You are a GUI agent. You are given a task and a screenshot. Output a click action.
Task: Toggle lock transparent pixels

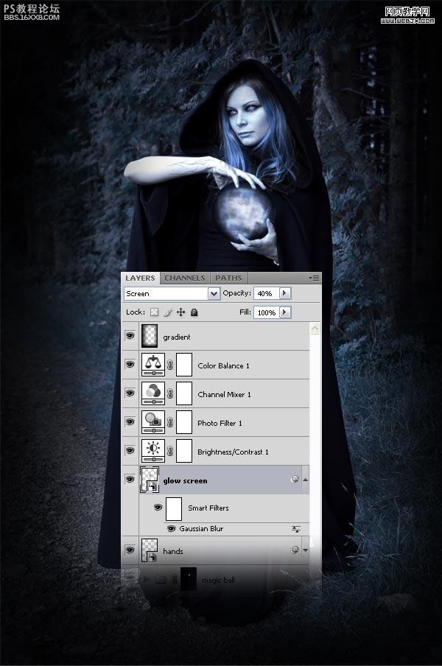click(155, 312)
